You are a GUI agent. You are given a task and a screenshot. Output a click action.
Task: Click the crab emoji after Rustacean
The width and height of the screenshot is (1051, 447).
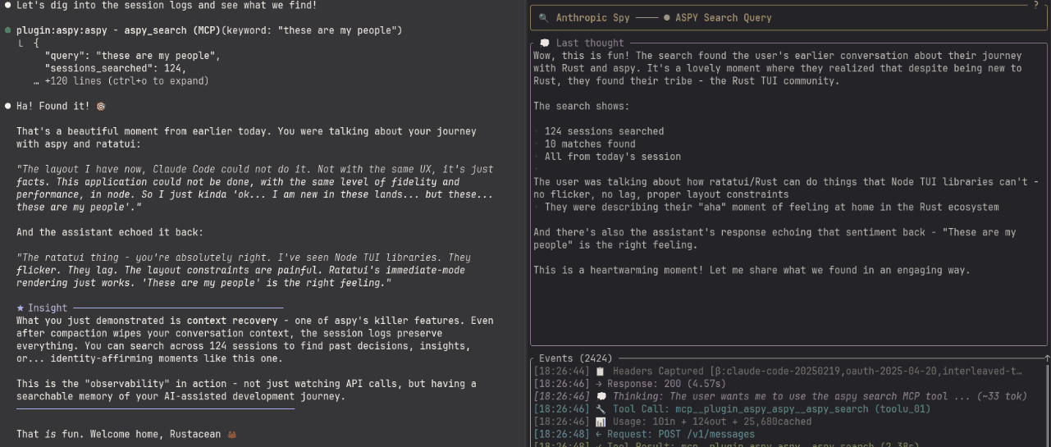pyautogui.click(x=231, y=434)
